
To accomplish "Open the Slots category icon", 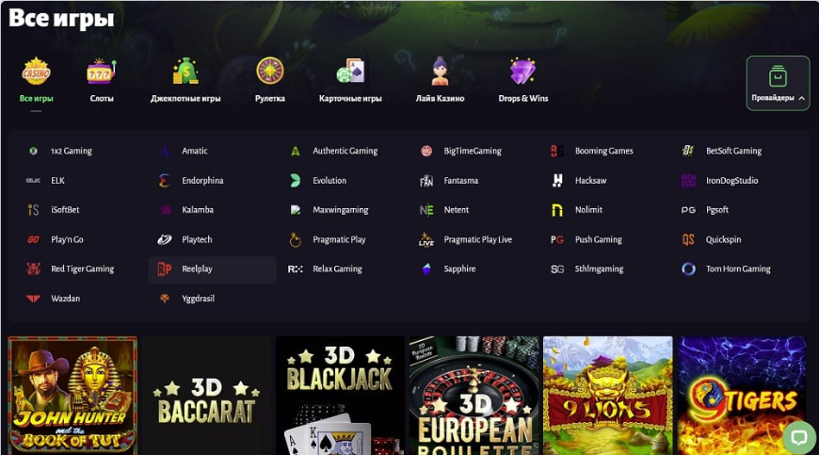I will click(101, 71).
